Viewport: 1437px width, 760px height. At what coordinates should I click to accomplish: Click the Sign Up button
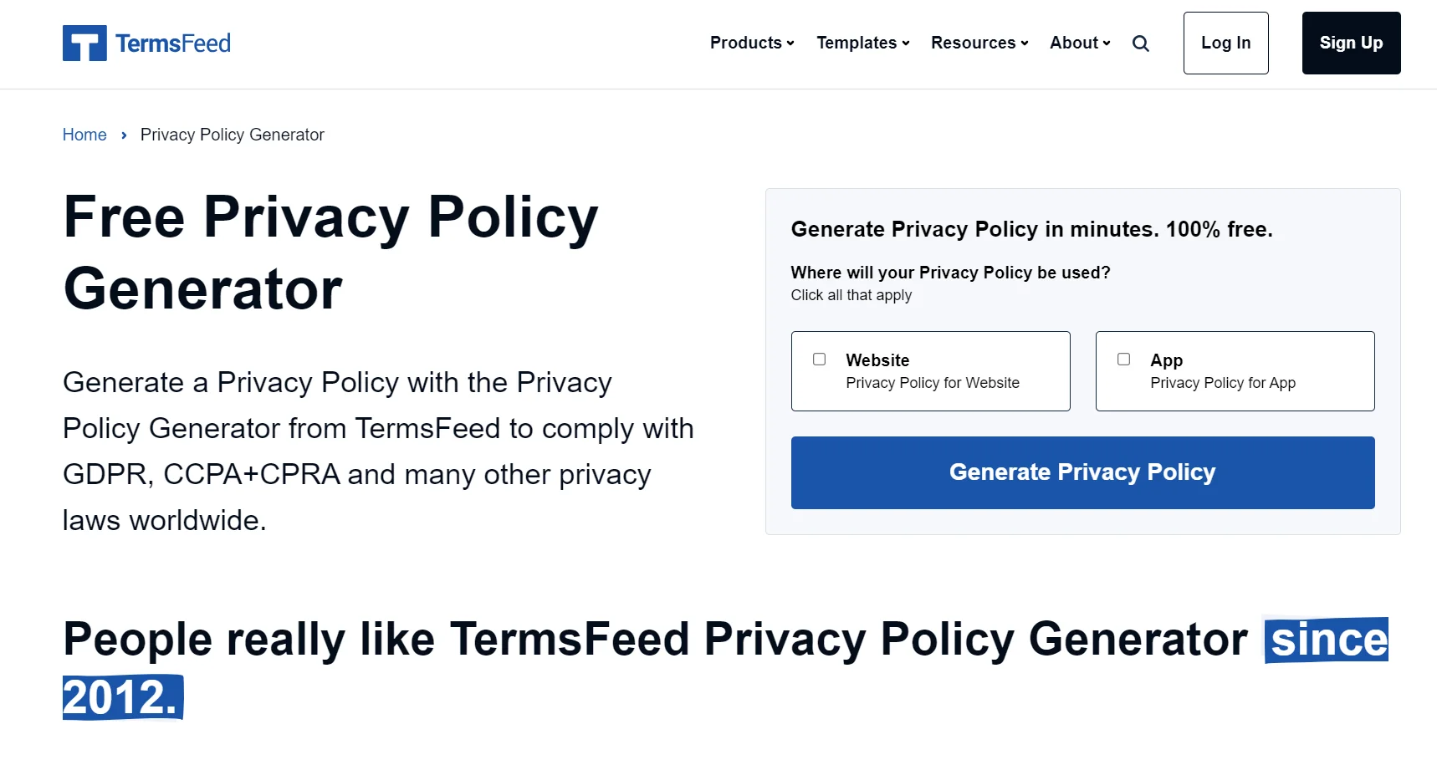(x=1350, y=43)
